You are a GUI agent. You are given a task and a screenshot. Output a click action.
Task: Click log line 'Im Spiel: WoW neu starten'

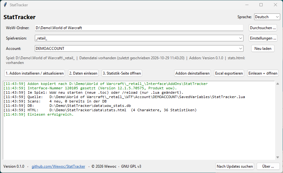[93, 92]
